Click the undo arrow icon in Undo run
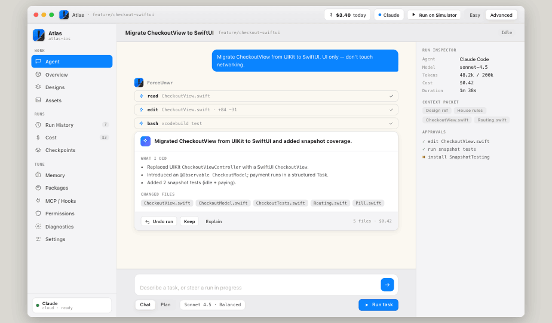Image resolution: width=552 pixels, height=323 pixels. (x=148, y=221)
